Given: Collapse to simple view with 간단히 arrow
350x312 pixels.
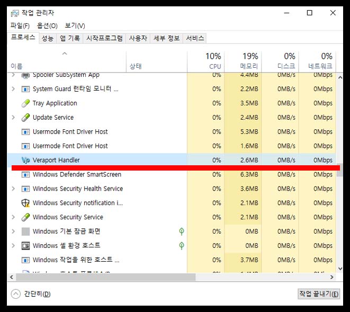Looking at the screenshot, I should click(16, 294).
